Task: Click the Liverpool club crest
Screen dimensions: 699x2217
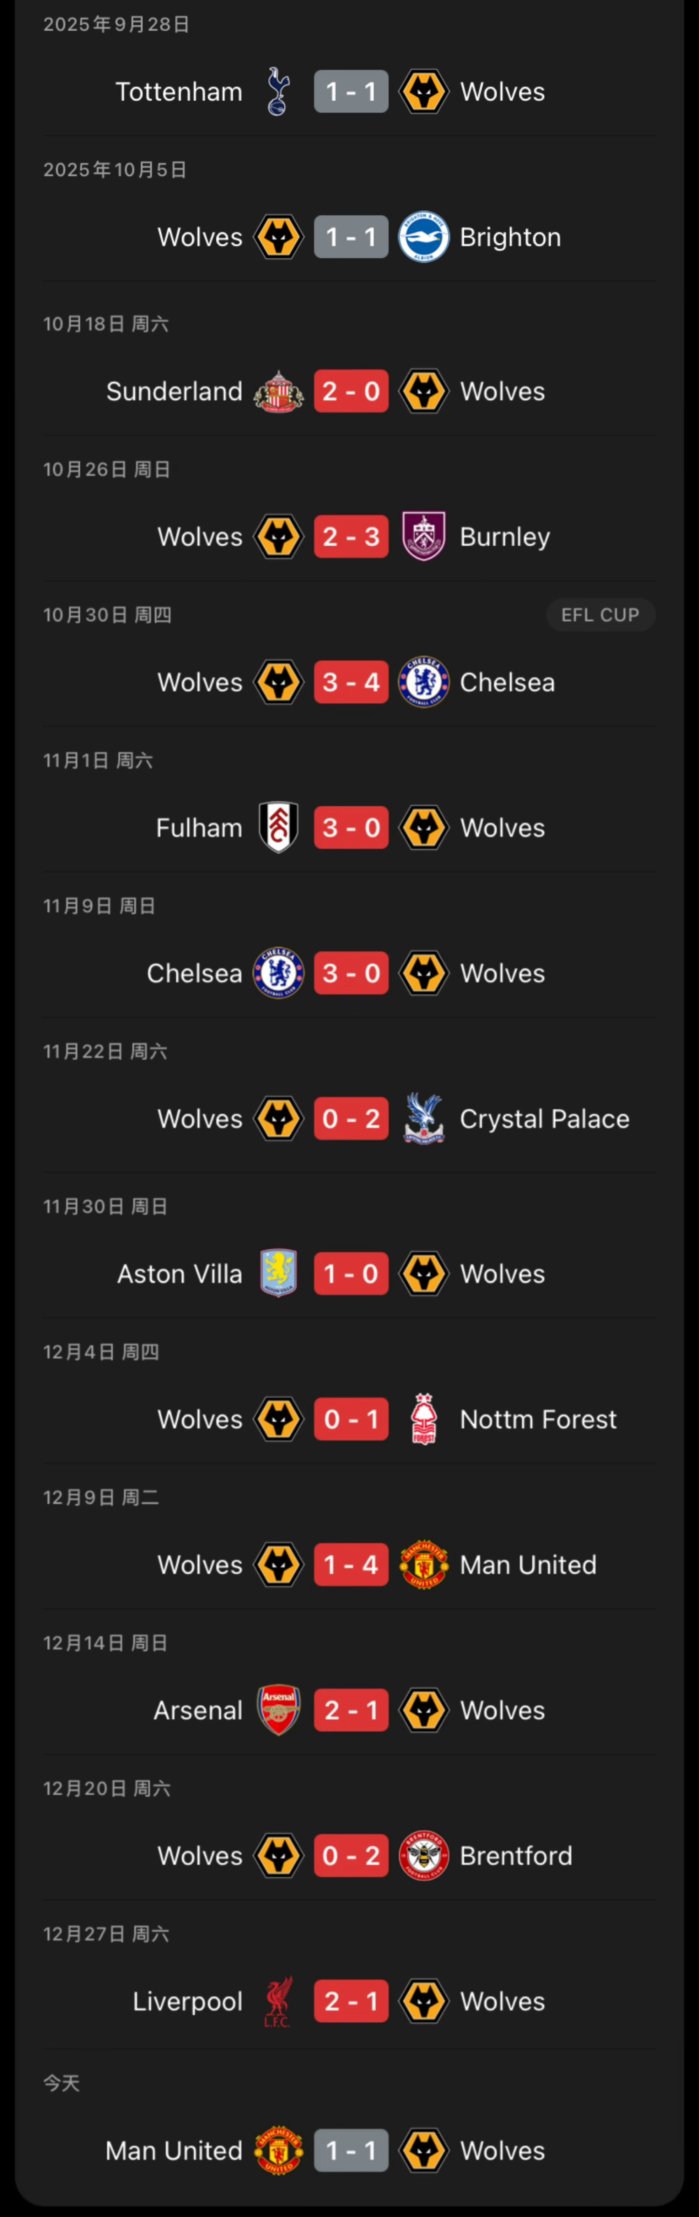Action: click(278, 2001)
